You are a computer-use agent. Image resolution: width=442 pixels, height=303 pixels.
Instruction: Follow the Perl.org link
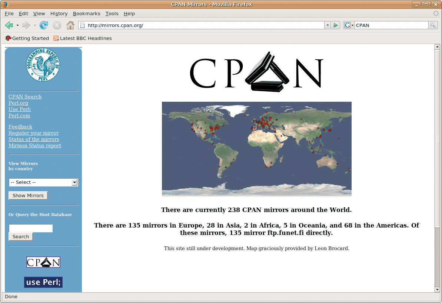pyautogui.click(x=18, y=103)
